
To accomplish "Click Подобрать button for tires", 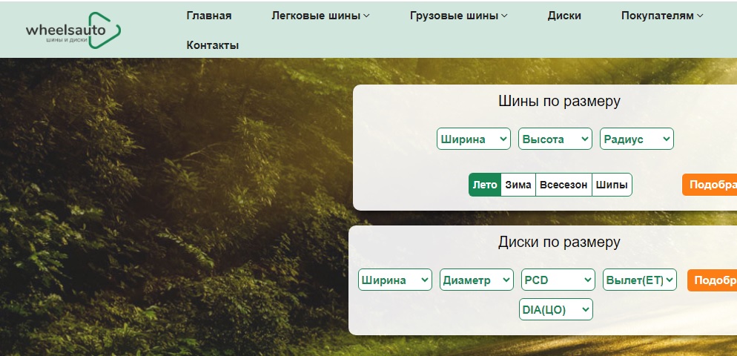I will pos(710,185).
